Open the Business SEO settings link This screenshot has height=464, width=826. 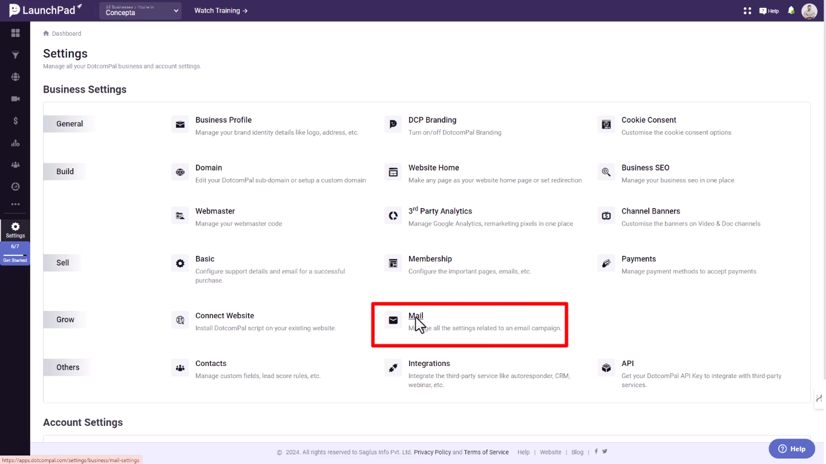pos(645,168)
